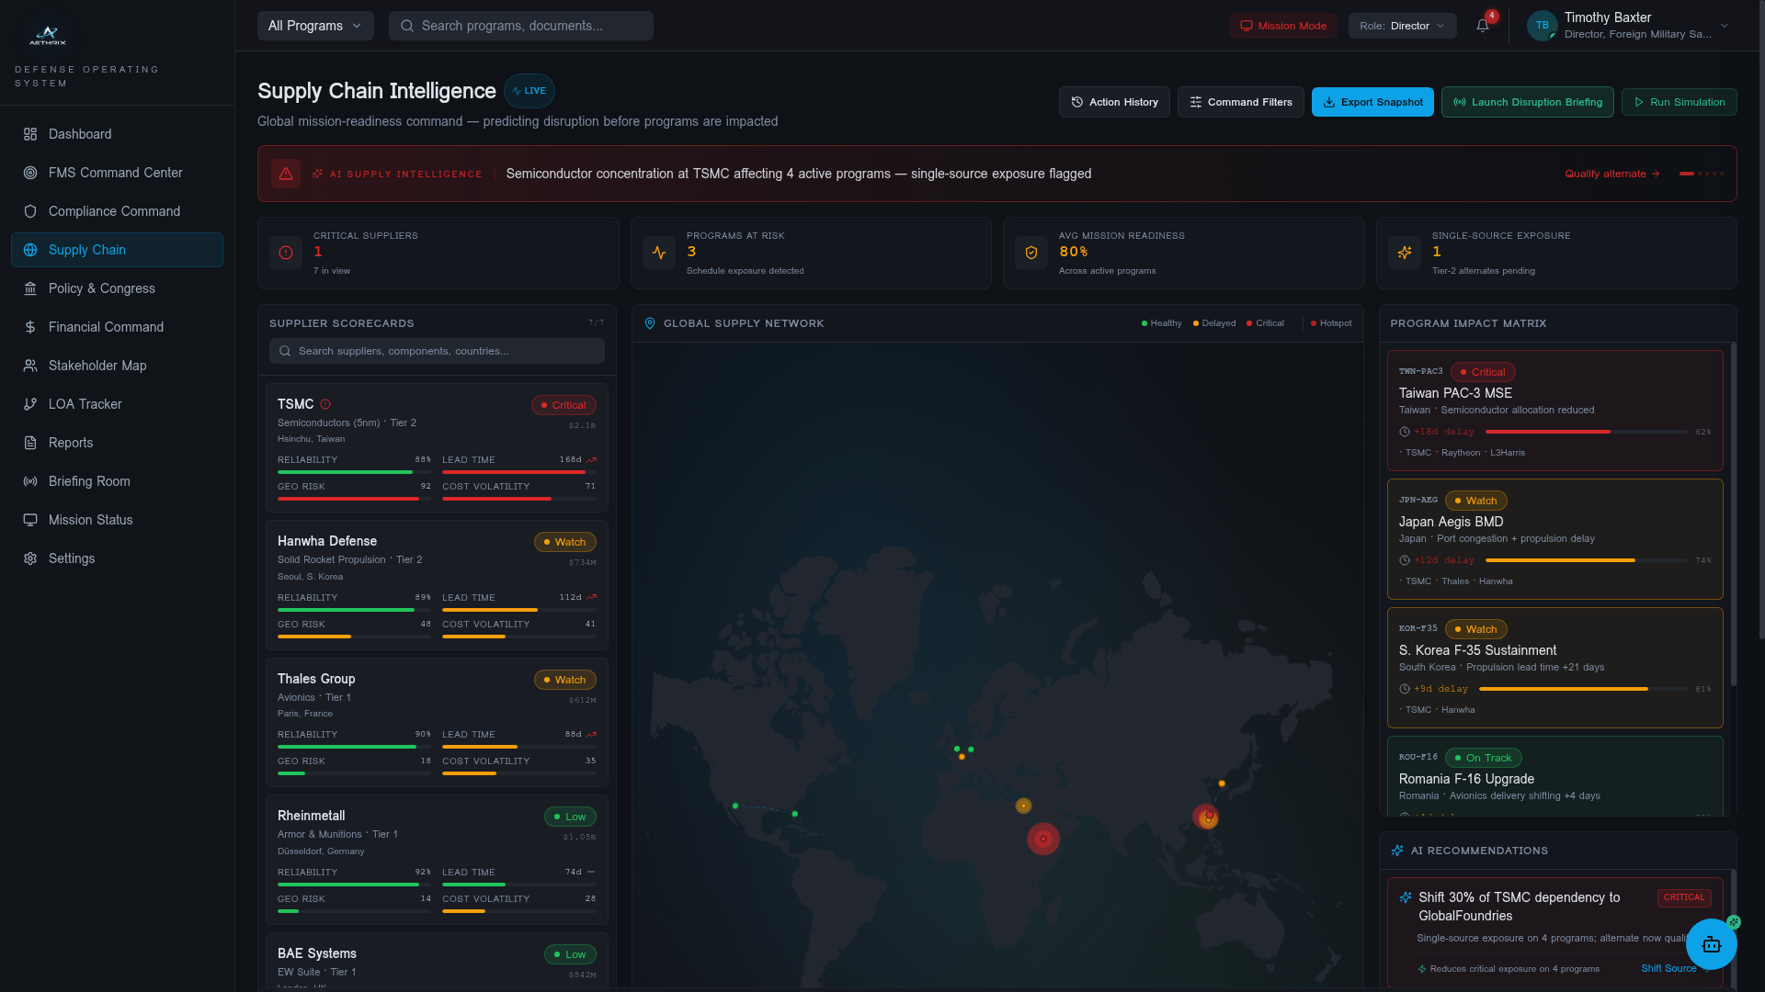Toggle the LIVE status badge
This screenshot has width=1765, height=992.
pos(529,91)
